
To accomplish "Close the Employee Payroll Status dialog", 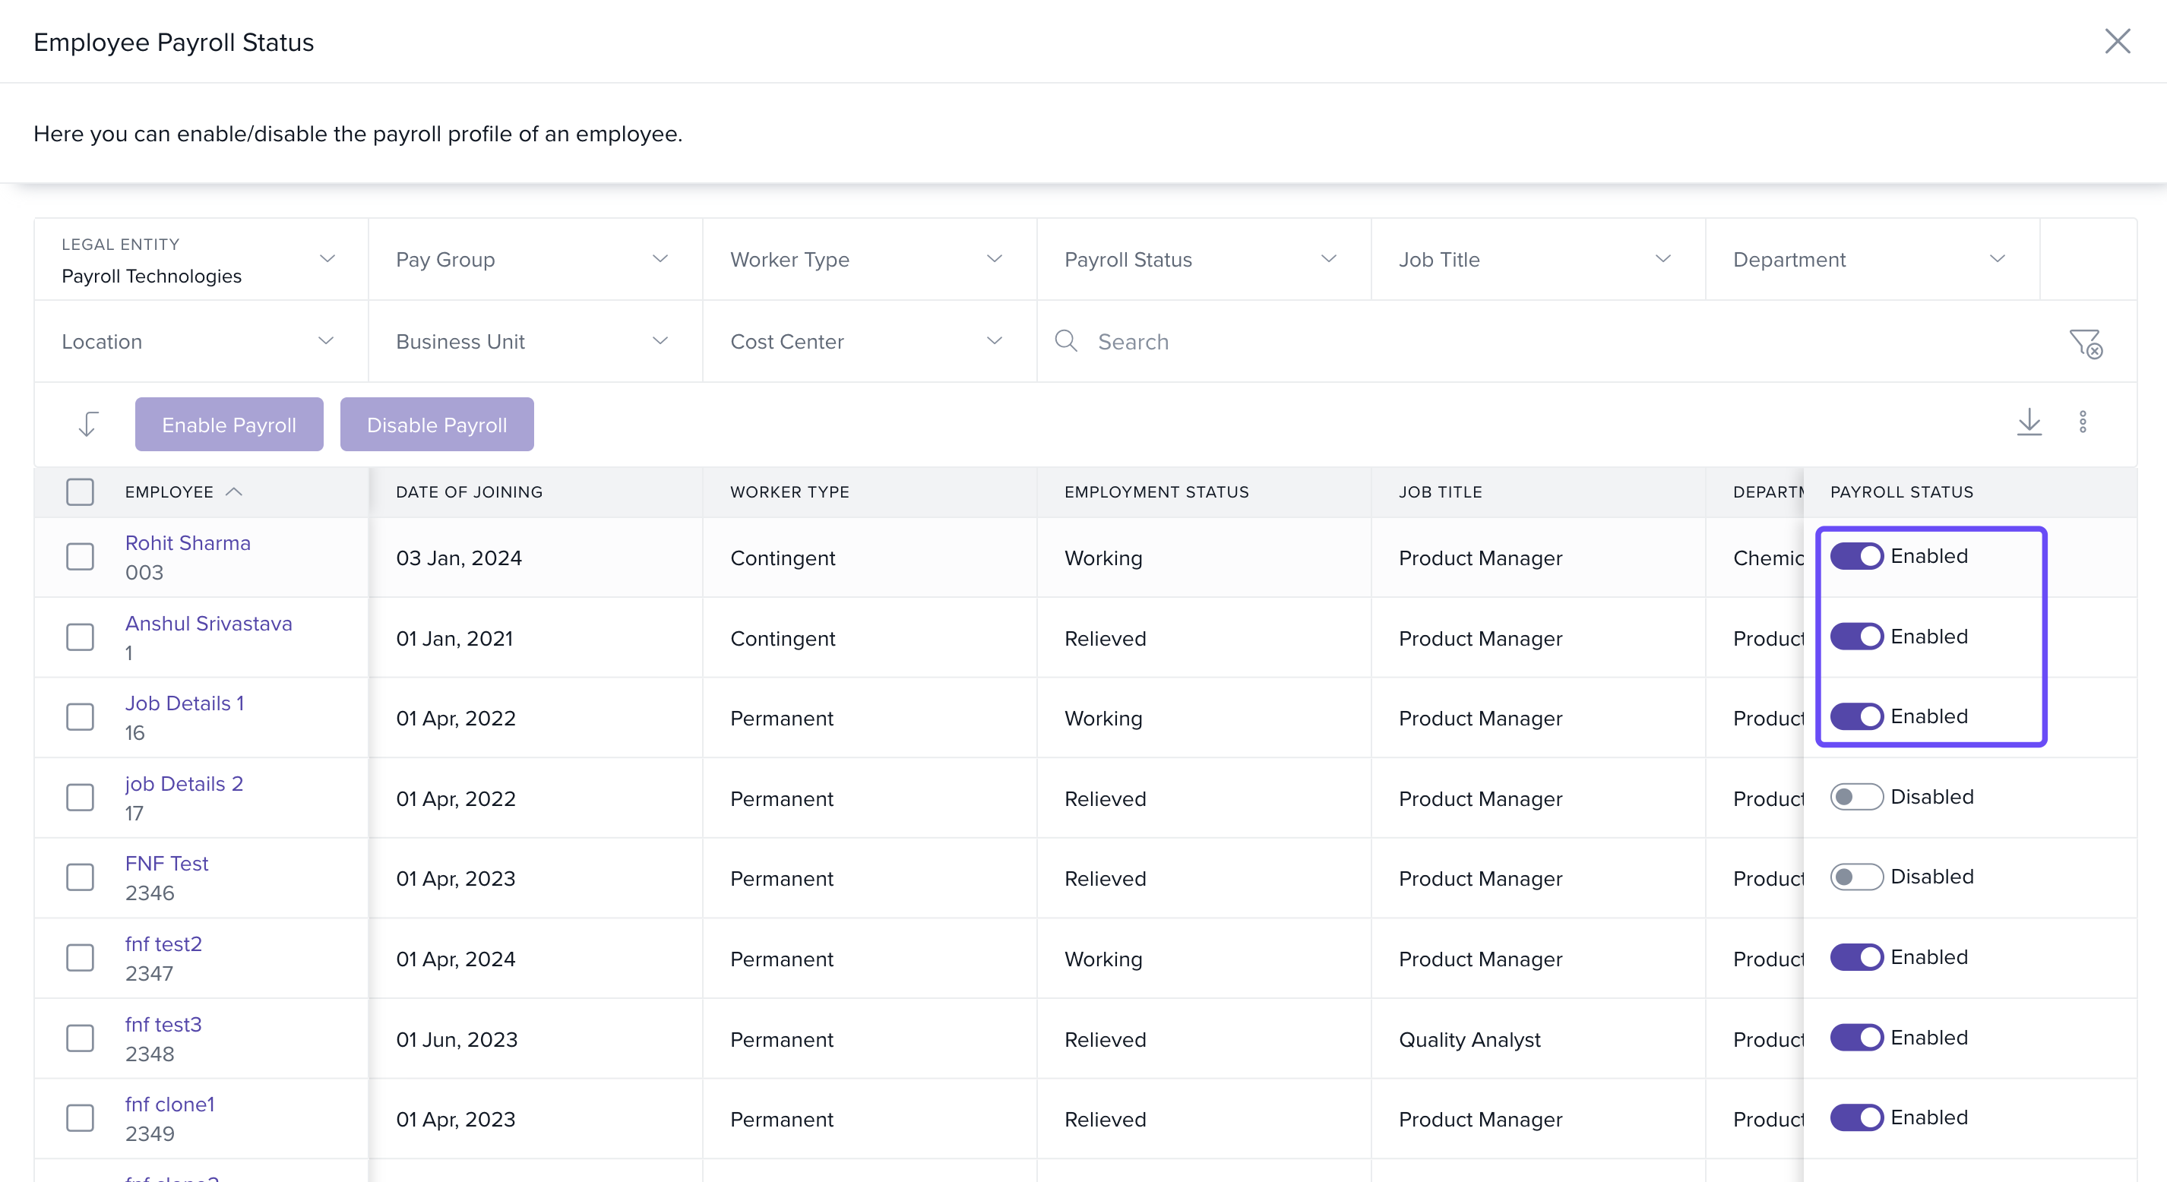I will coord(2117,41).
